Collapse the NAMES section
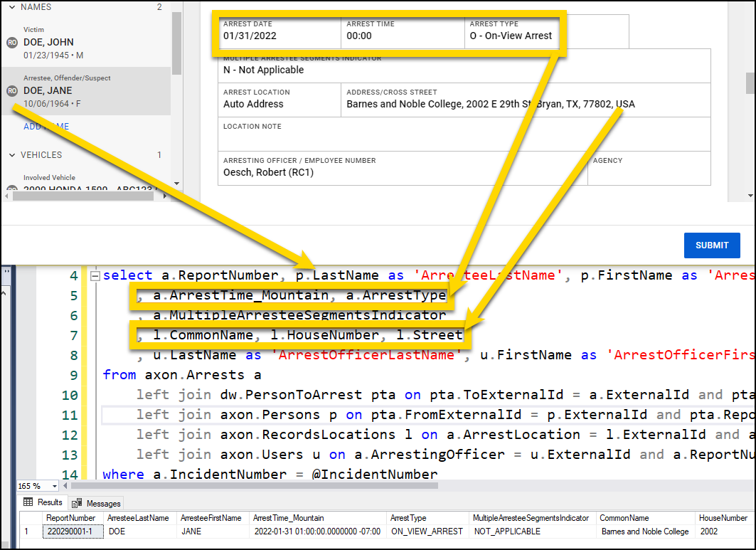Screen dimensions: 756x550 click(13, 7)
